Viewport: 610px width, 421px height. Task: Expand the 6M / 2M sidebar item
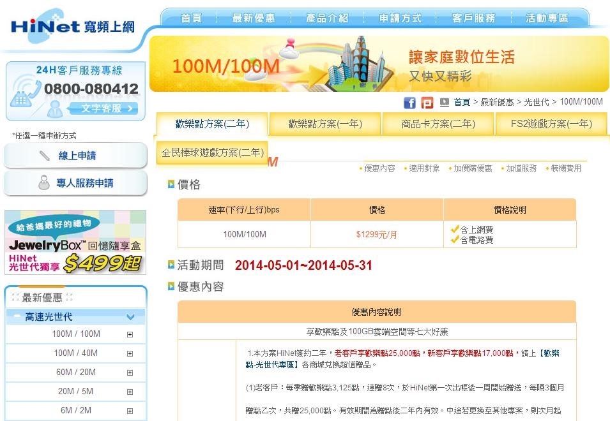[130, 411]
